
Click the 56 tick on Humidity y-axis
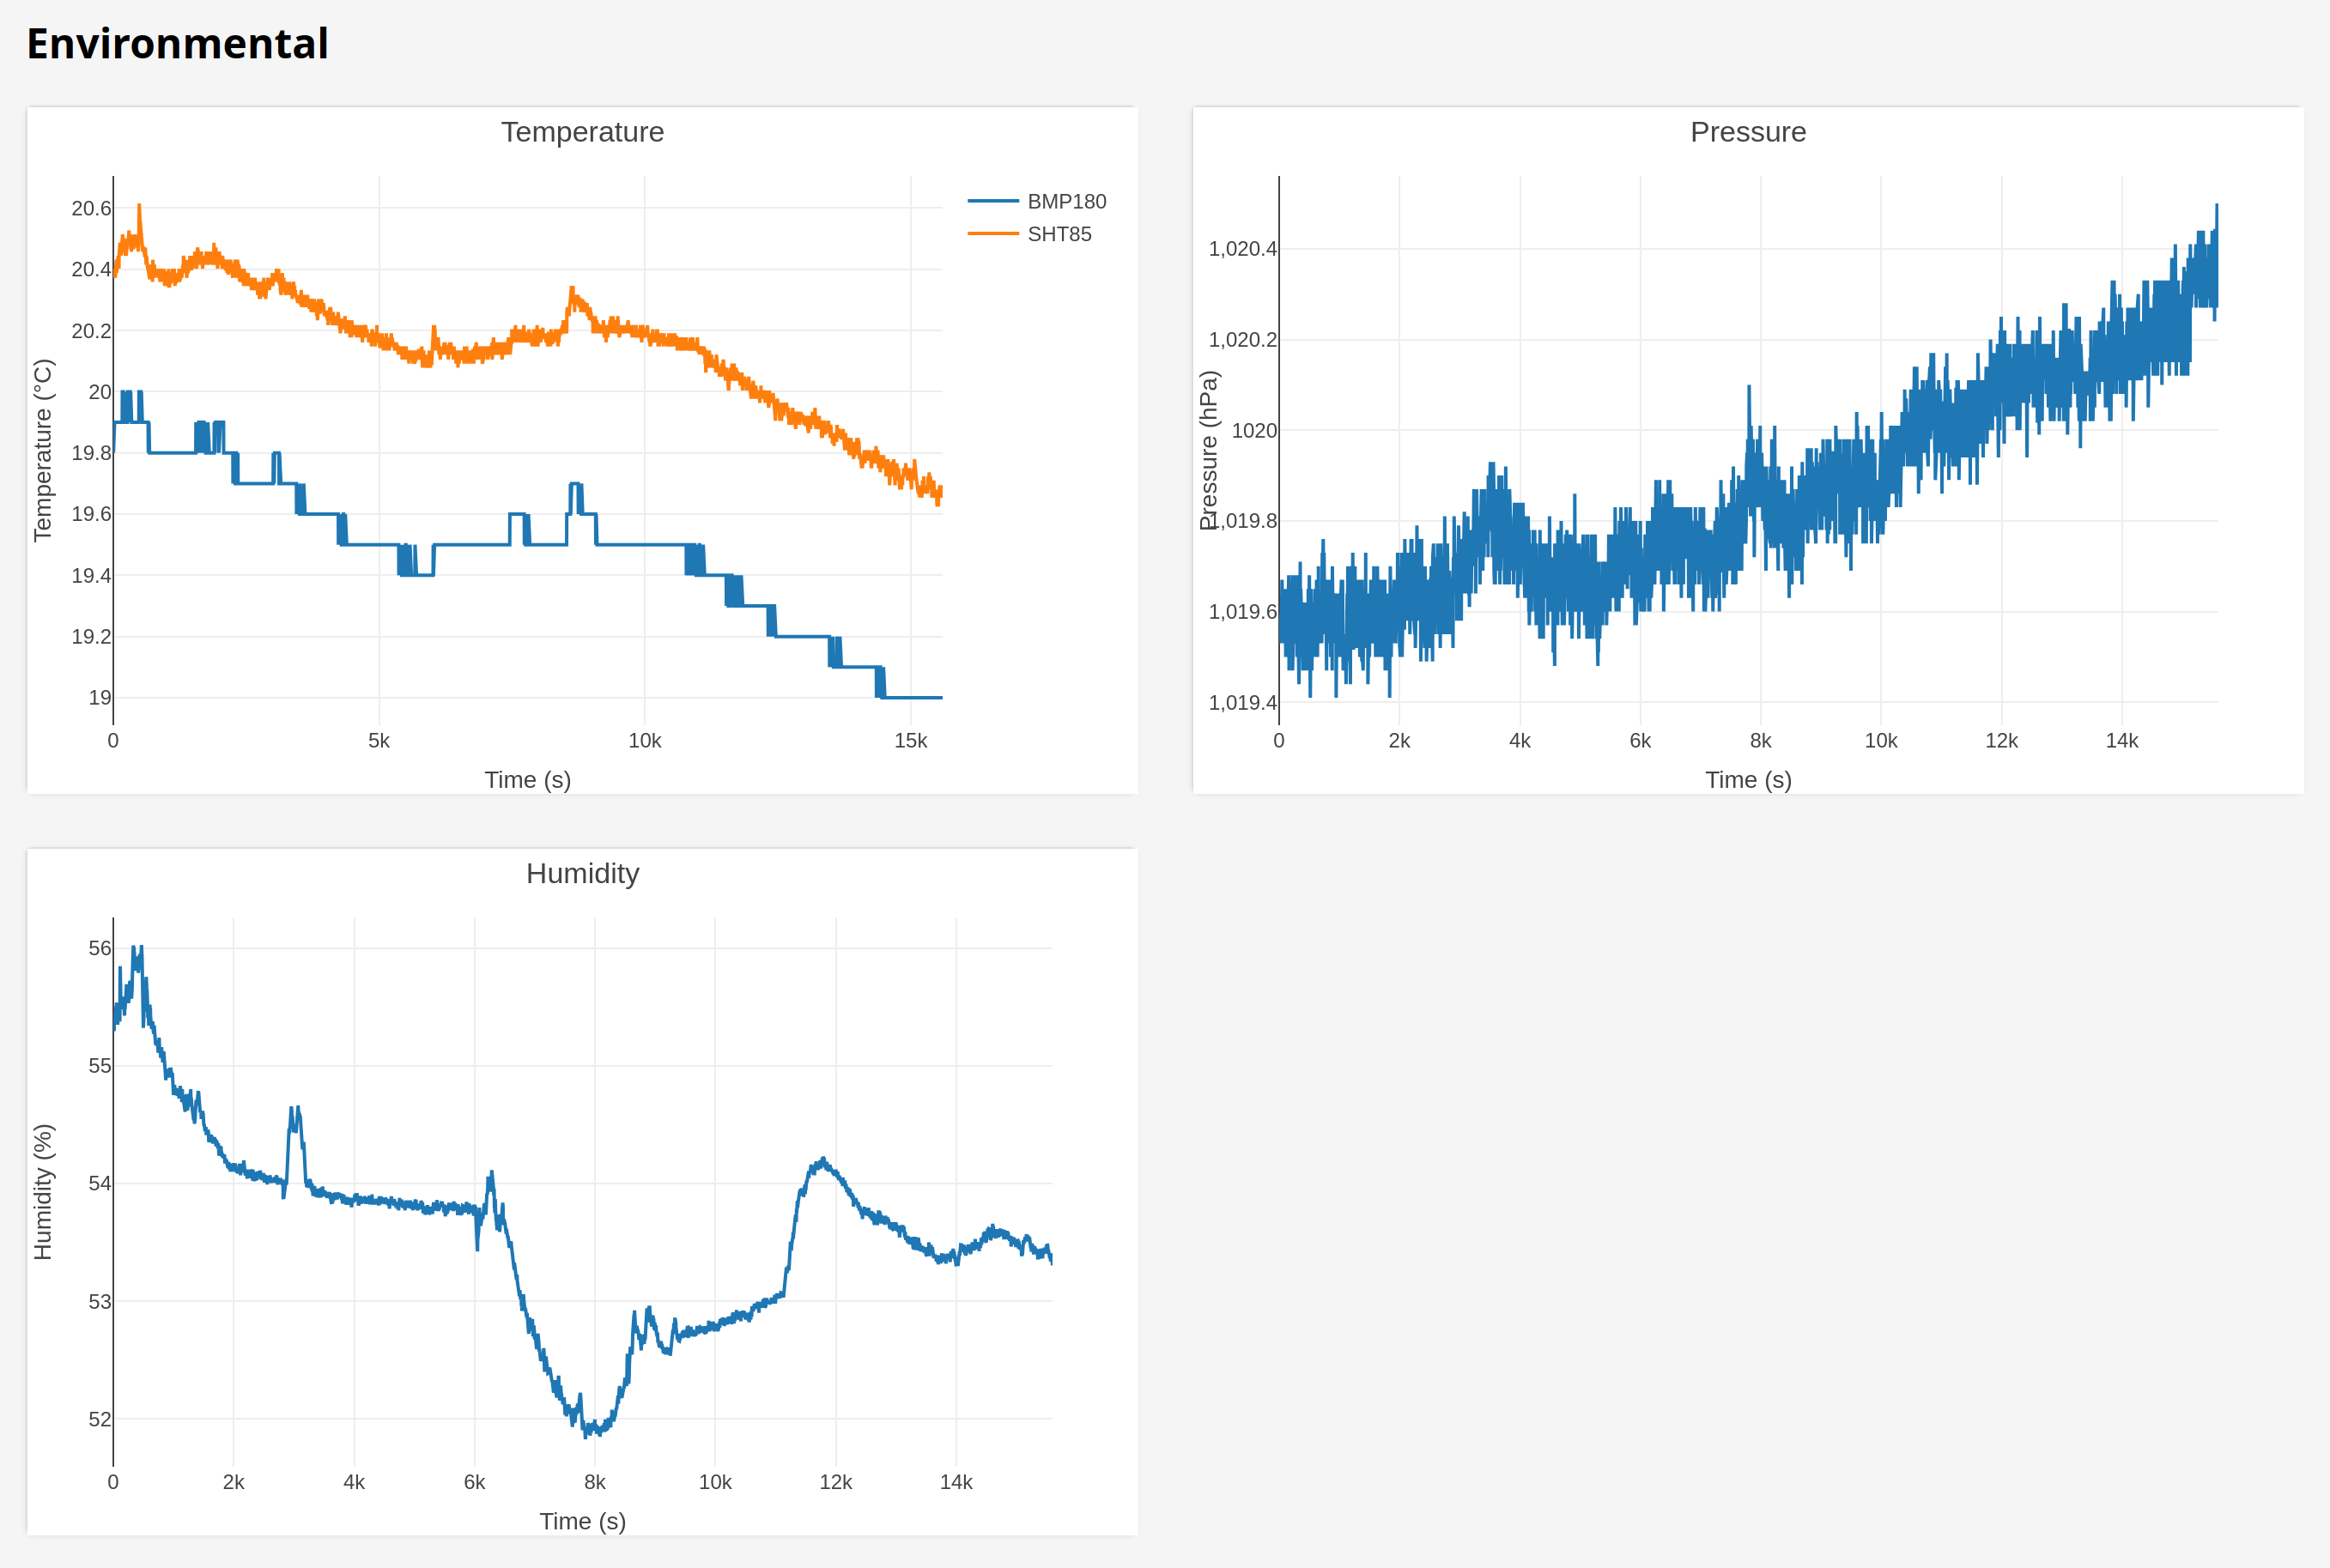pyautogui.click(x=100, y=948)
